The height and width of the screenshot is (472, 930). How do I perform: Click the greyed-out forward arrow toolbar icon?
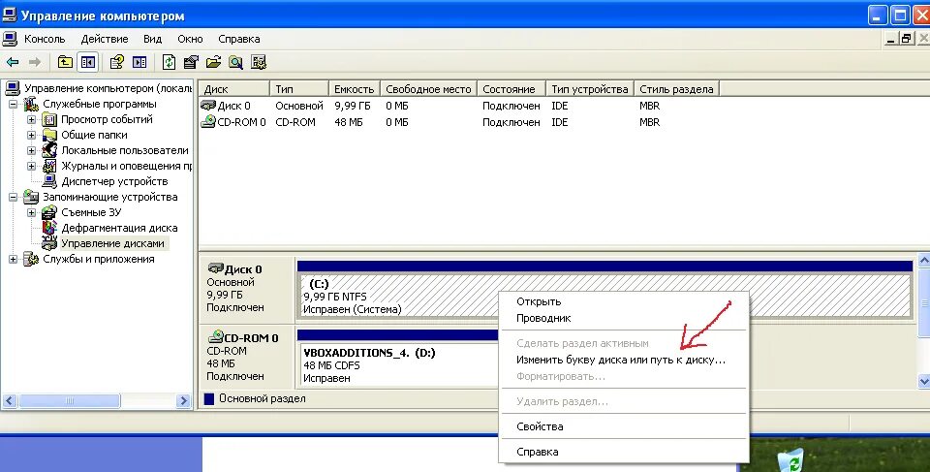[35, 62]
